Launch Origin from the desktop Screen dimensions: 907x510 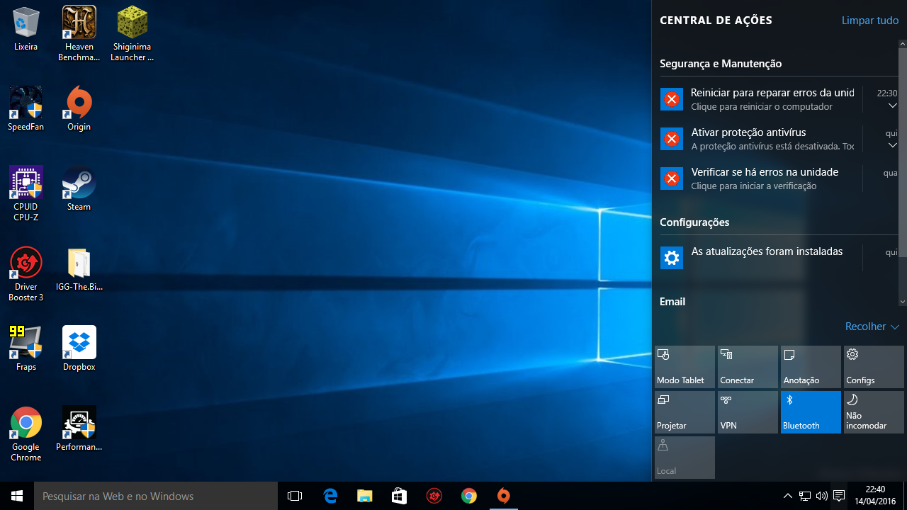point(79,108)
